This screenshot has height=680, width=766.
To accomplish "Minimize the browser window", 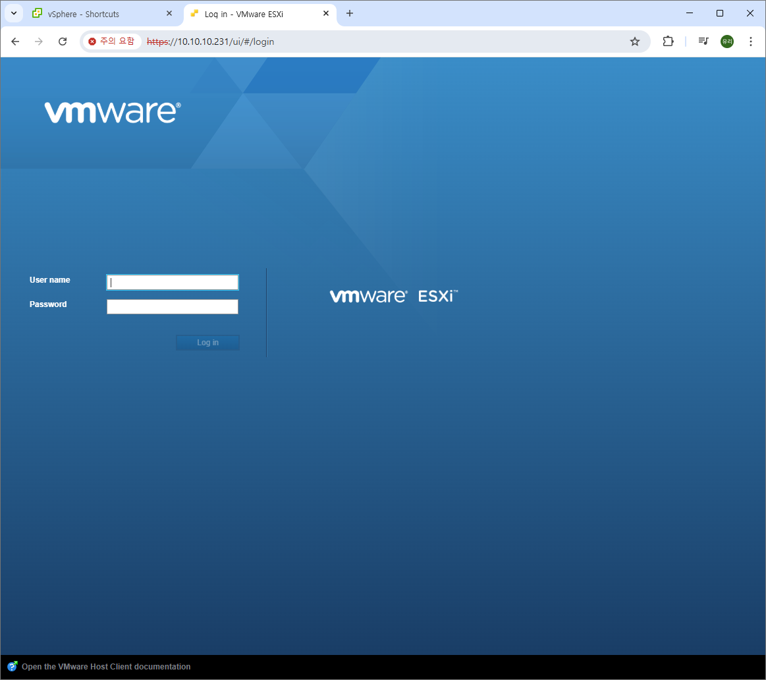I will pyautogui.click(x=690, y=13).
